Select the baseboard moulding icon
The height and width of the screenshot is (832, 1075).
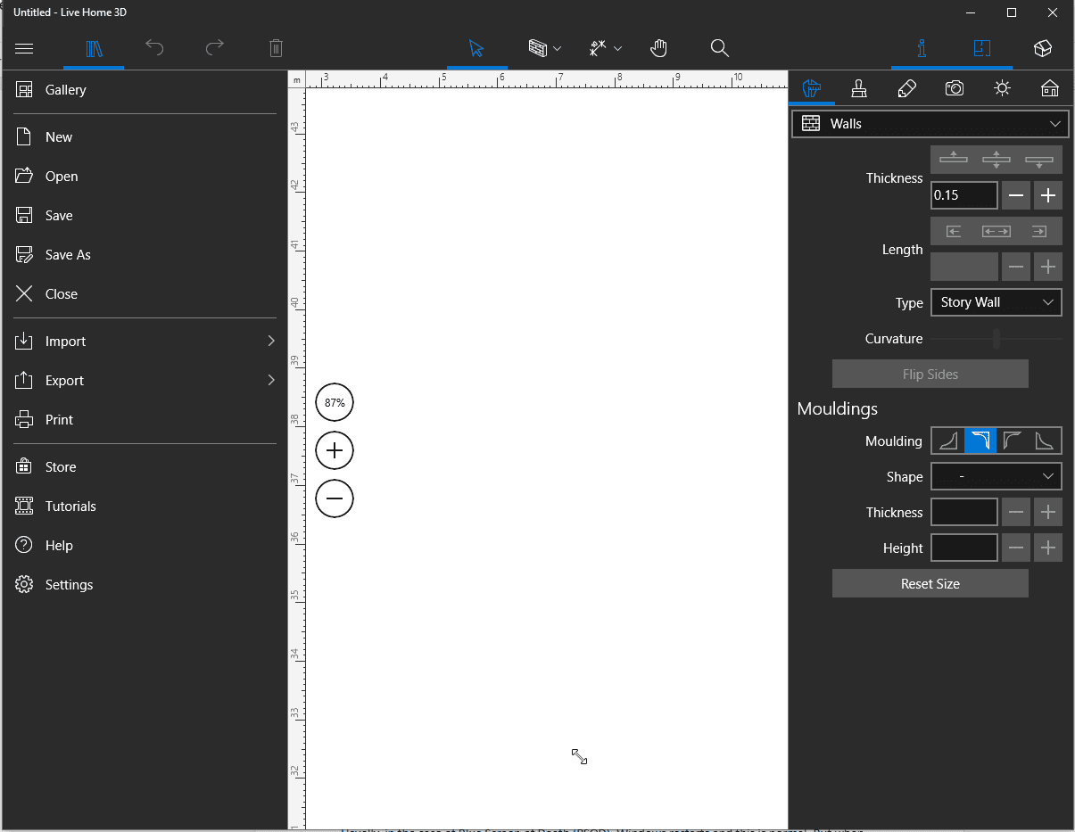click(947, 441)
